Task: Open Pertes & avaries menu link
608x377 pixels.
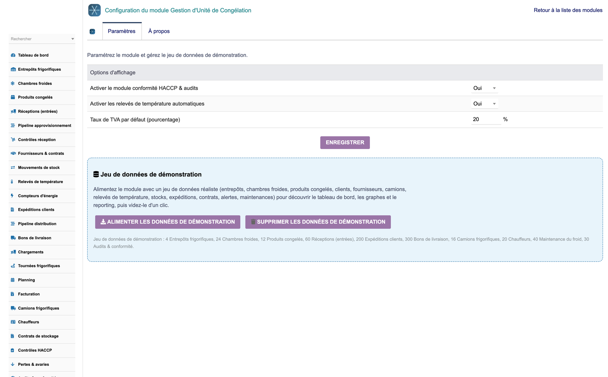Action: (x=33, y=364)
